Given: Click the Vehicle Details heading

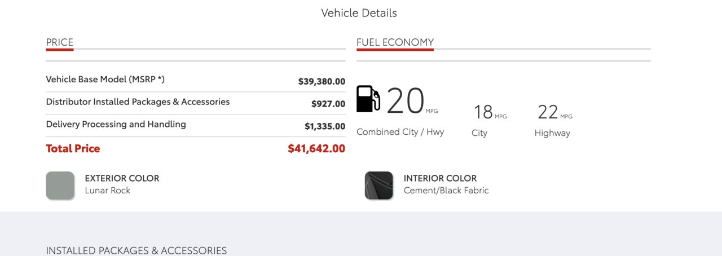Looking at the screenshot, I should click(x=359, y=13).
